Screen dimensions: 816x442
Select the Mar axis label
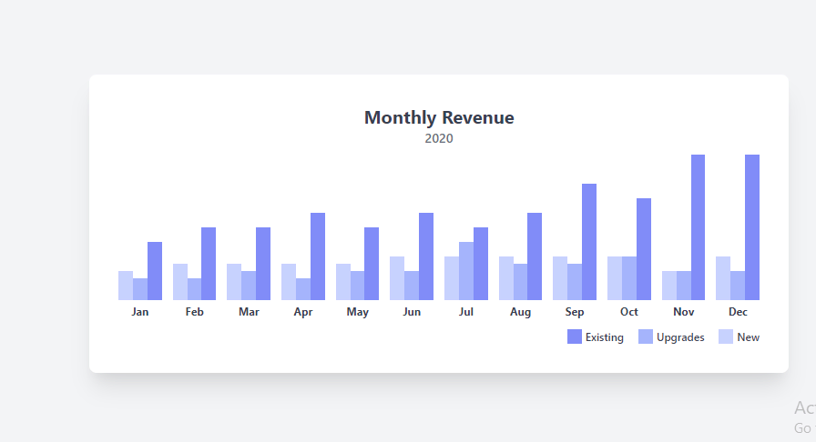(249, 311)
